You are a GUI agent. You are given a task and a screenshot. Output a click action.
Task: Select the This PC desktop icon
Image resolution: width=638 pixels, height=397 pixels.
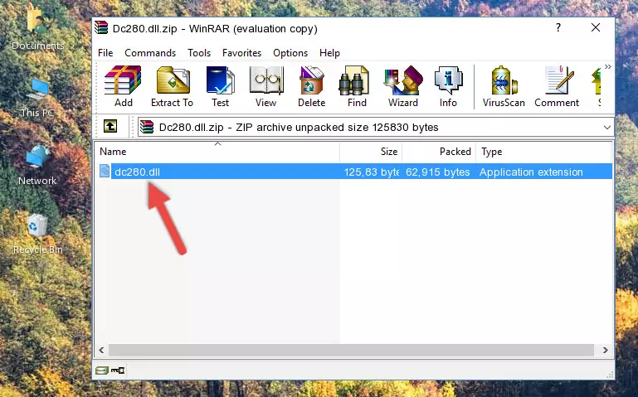coord(37,98)
